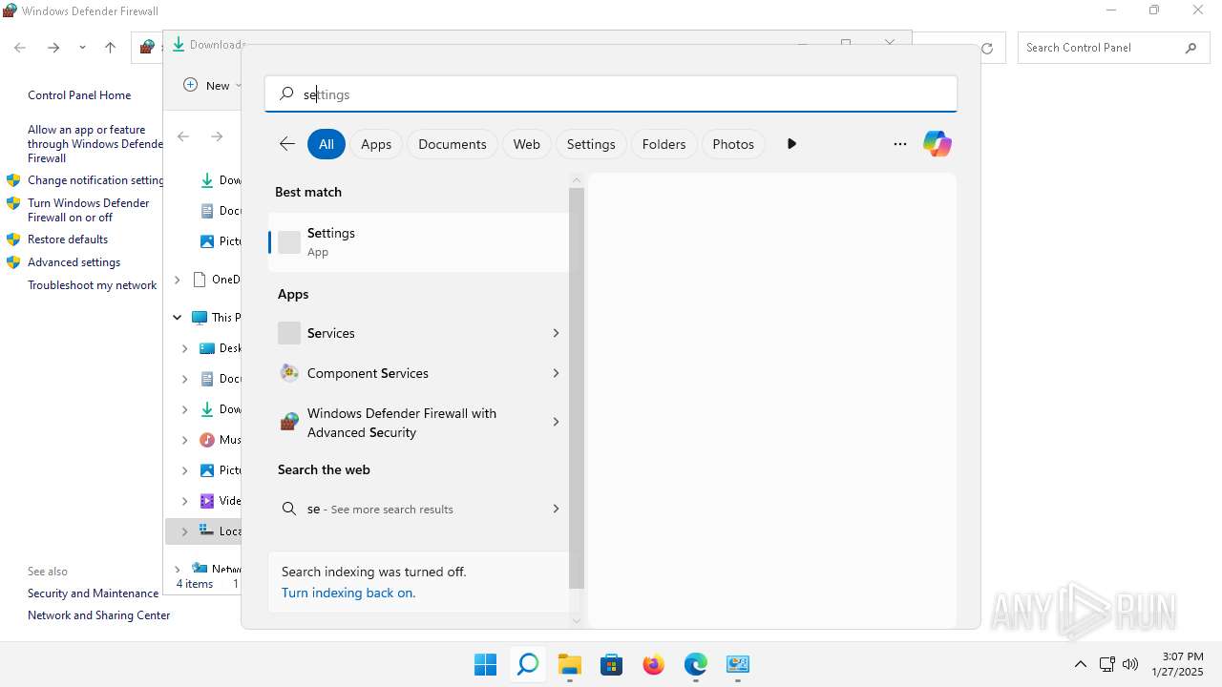Collapse This PC tree node
Viewport: 1222px width, 687px height.
(x=177, y=318)
